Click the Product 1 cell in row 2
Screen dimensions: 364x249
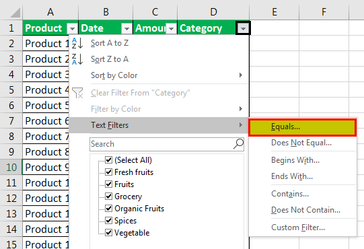(x=46, y=44)
